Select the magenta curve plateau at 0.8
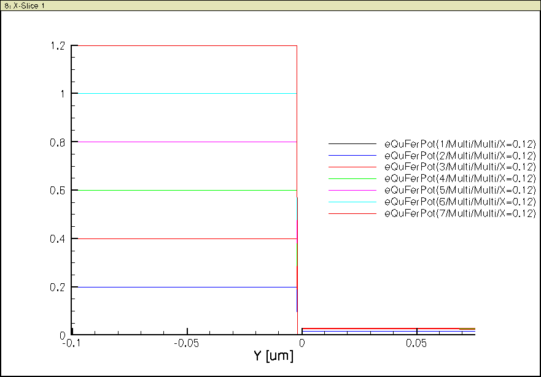541x377 pixels. [x=186, y=142]
